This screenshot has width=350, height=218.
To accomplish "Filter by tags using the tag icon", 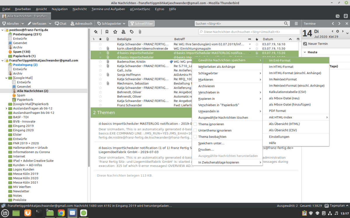I will pyautogui.click(x=132, y=32).
